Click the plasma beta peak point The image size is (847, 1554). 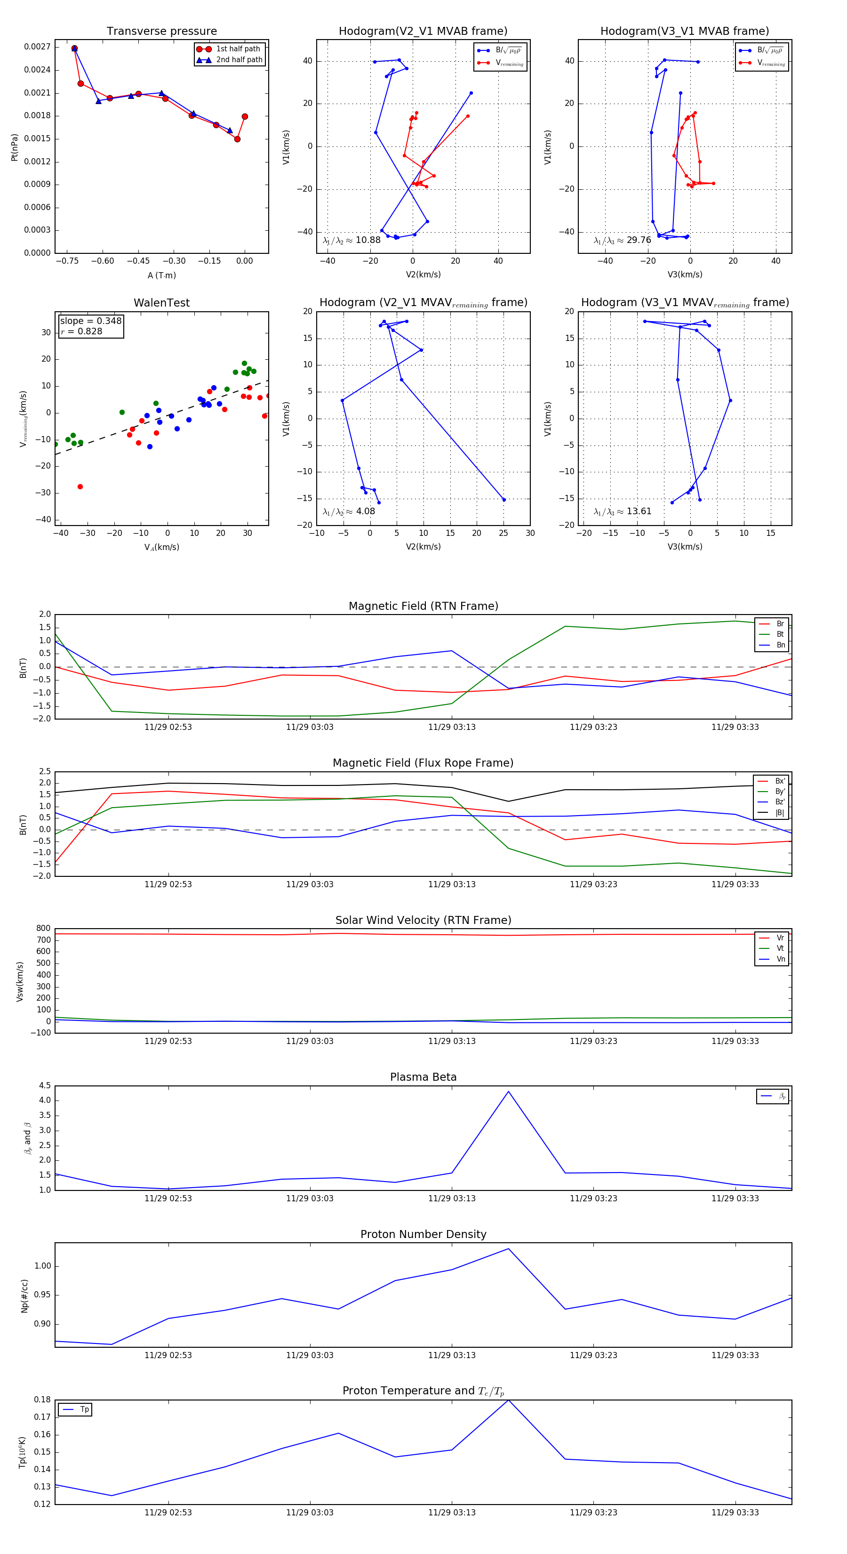point(508,1091)
